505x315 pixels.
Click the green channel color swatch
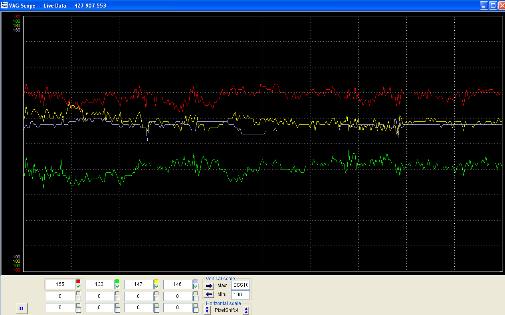[117, 282]
